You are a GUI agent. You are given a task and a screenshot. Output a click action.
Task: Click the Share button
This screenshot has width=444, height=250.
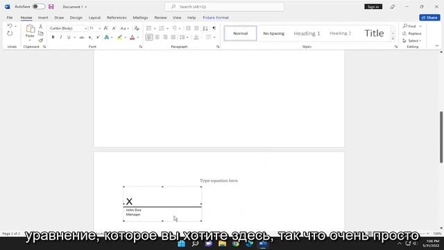pos(429,17)
